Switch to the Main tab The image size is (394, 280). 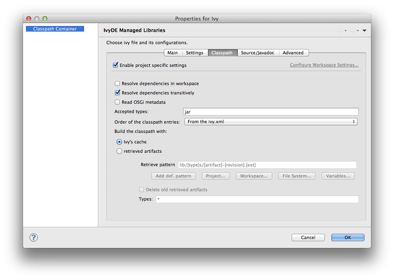coord(172,53)
